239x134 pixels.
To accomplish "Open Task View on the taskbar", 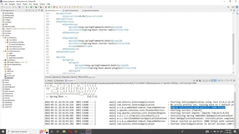I will tap(58, 131).
